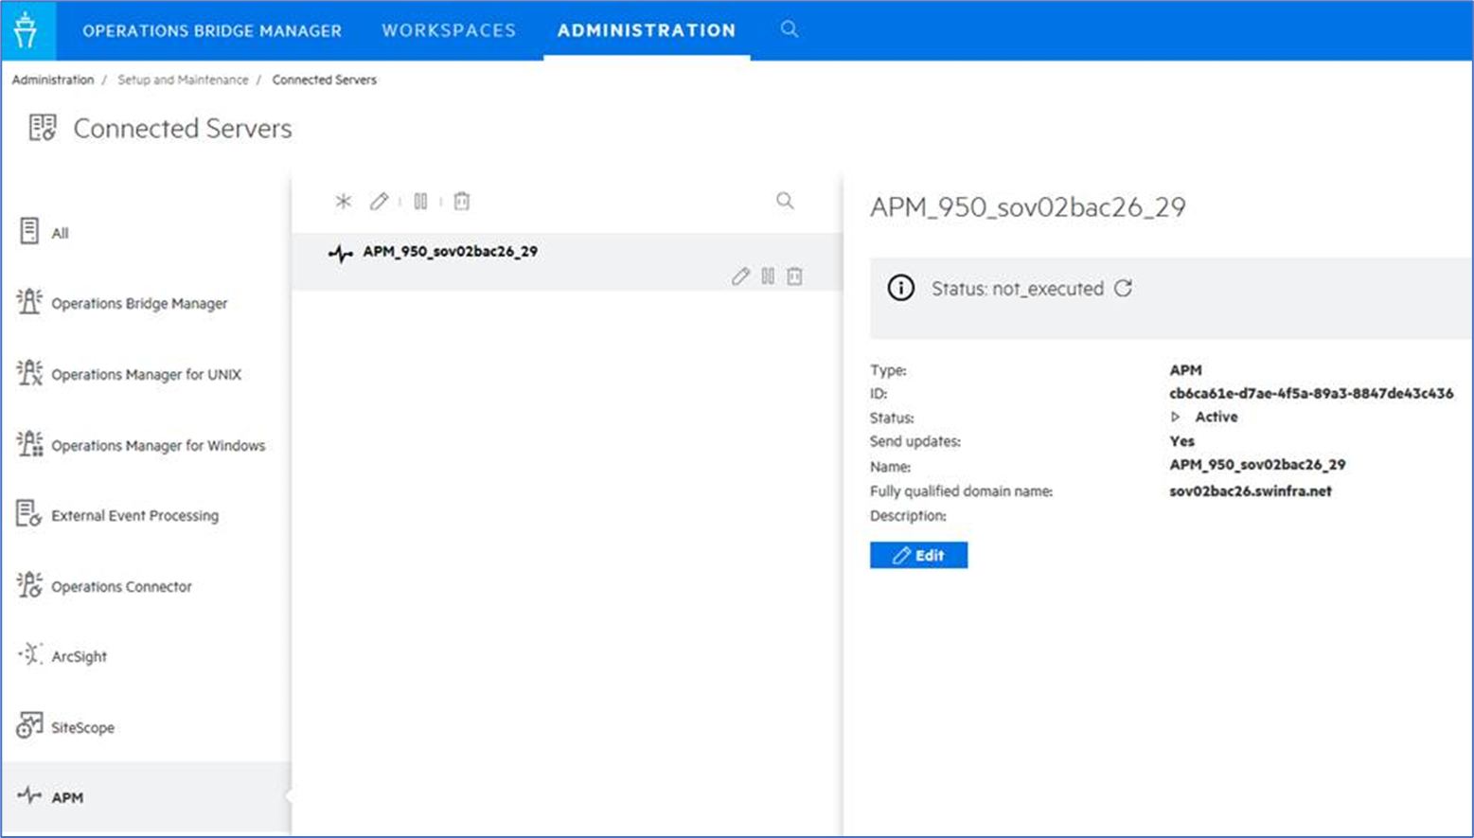Select the SiteScope server category

(x=81, y=727)
